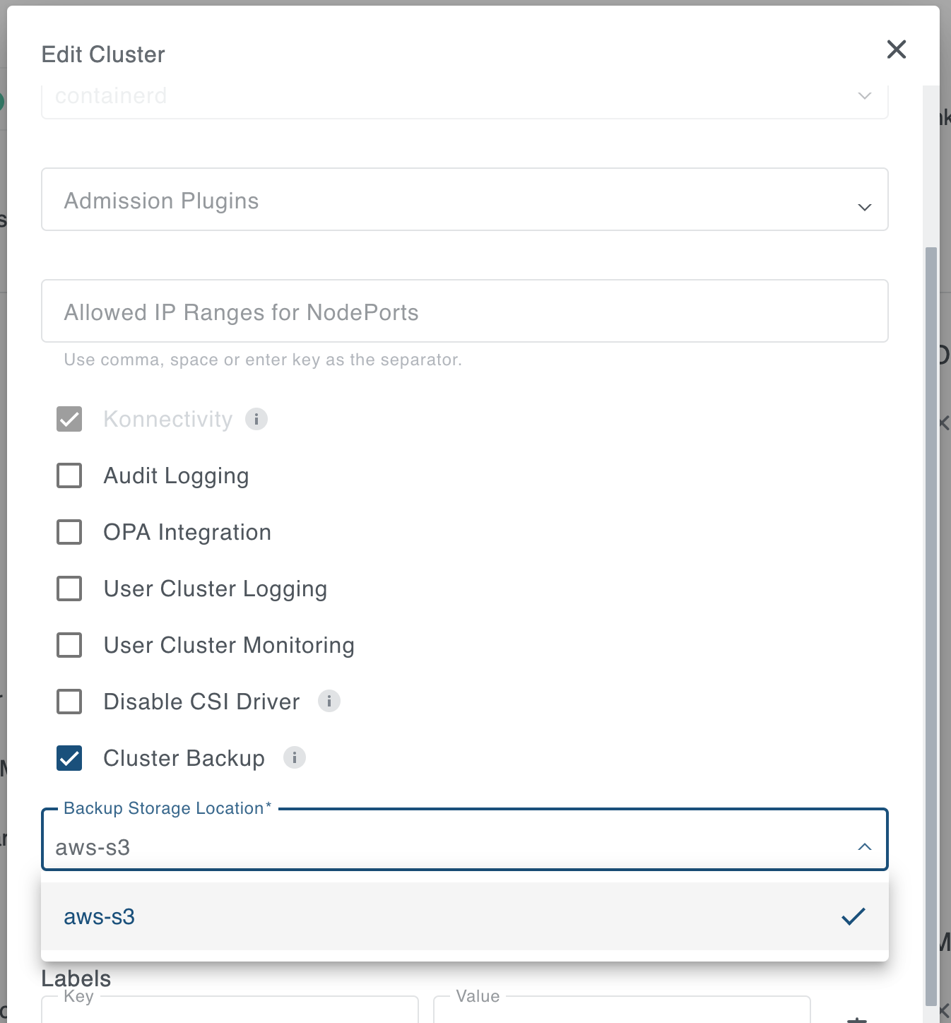951x1023 pixels.
Task: Enable Audit Logging
Action: pyautogui.click(x=69, y=475)
